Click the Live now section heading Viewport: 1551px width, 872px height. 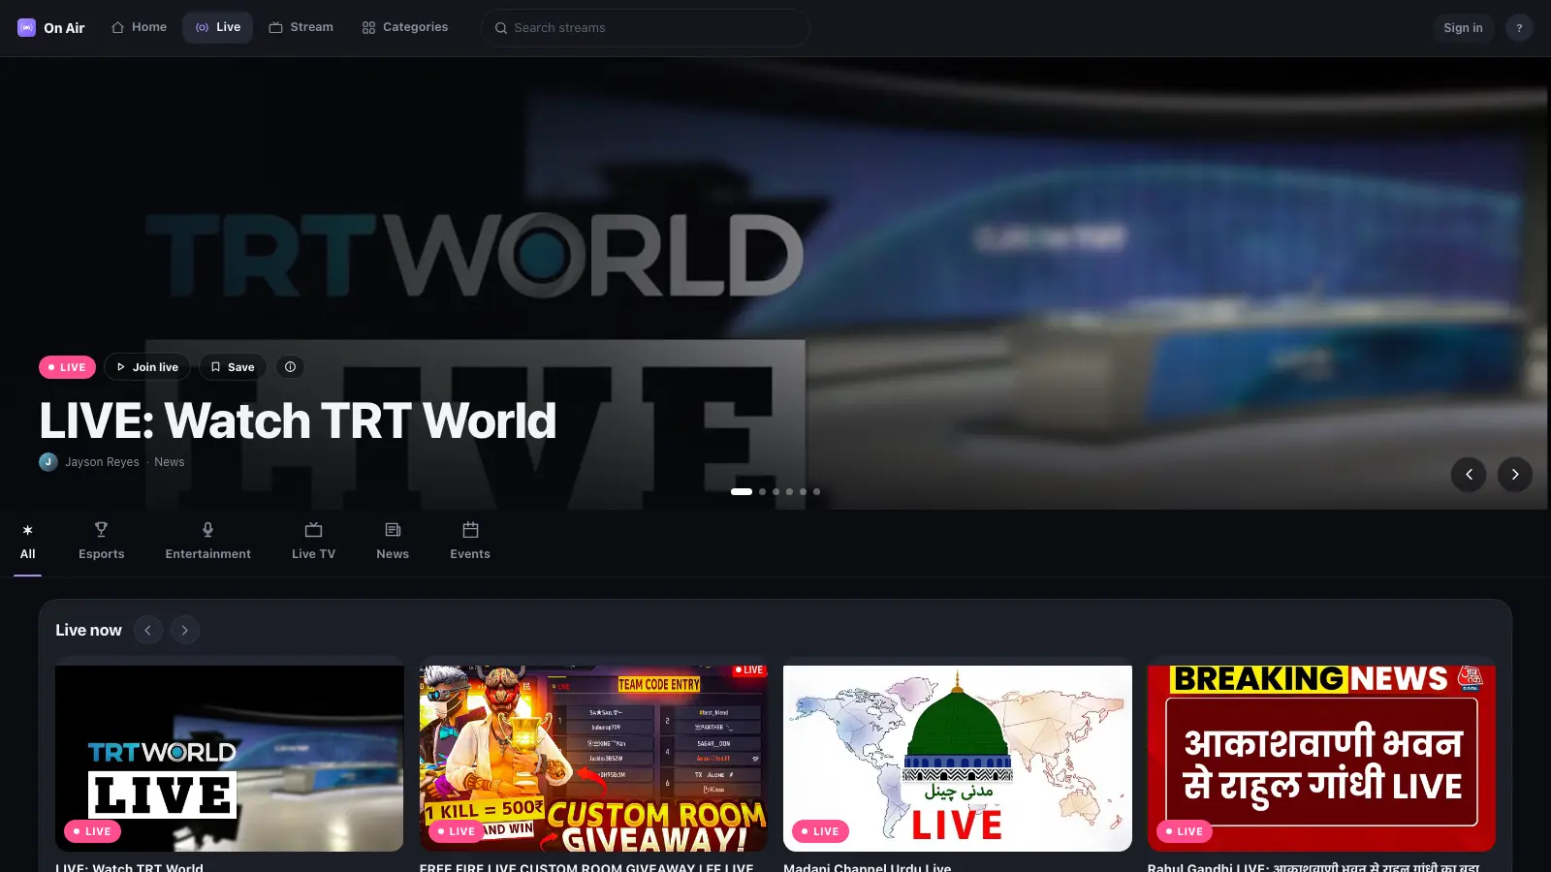pyautogui.click(x=88, y=630)
